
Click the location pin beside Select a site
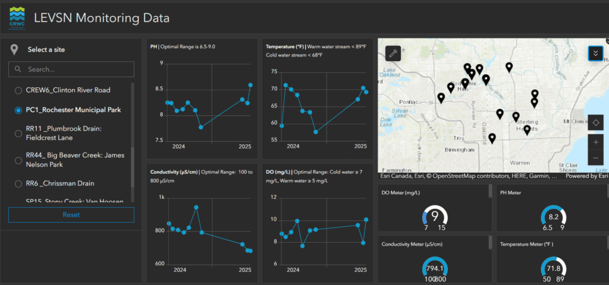point(14,50)
